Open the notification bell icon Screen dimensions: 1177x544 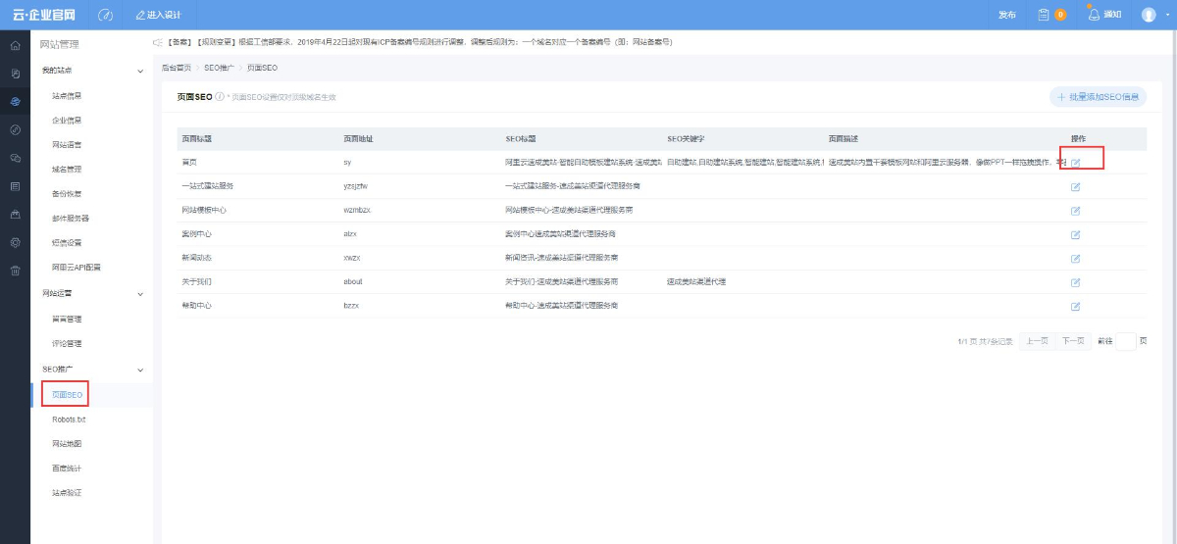[x=1094, y=15]
